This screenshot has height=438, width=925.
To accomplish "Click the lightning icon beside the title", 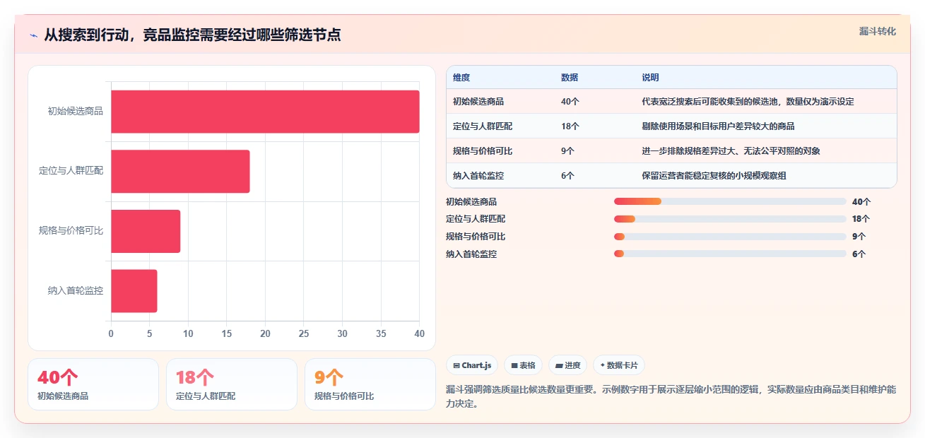I will pyautogui.click(x=33, y=35).
